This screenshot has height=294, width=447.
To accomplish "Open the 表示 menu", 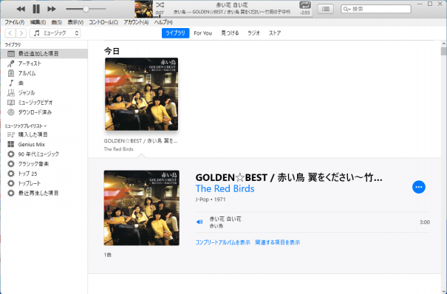I will click(x=75, y=22).
